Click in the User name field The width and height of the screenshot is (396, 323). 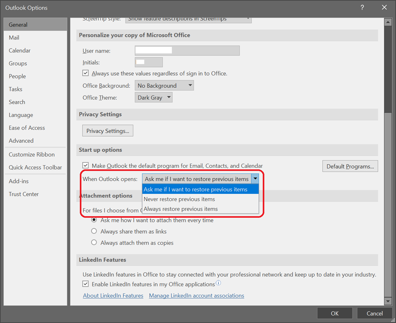tap(187, 51)
